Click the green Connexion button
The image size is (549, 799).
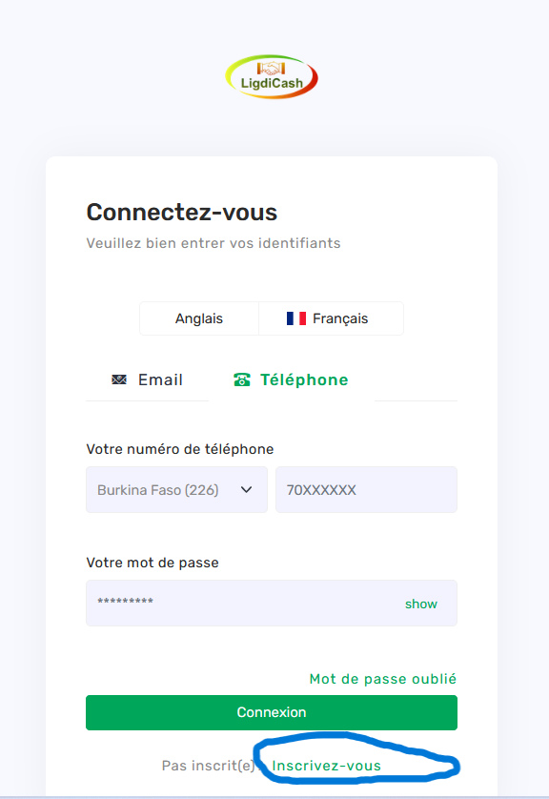tap(272, 712)
